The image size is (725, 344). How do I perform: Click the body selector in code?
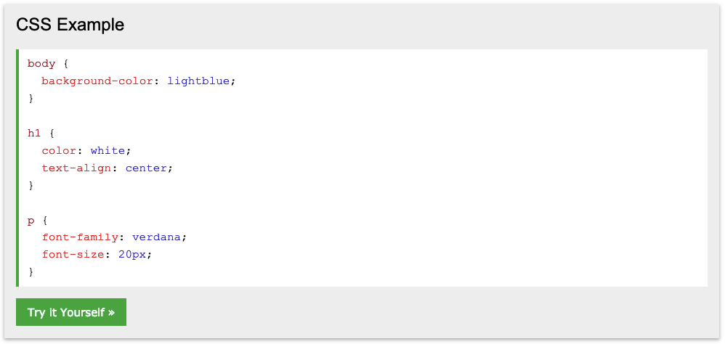pos(41,64)
